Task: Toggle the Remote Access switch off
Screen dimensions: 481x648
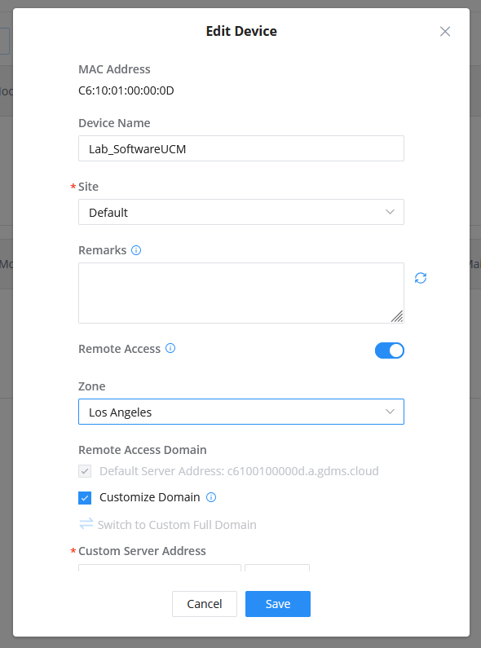Action: tap(389, 350)
